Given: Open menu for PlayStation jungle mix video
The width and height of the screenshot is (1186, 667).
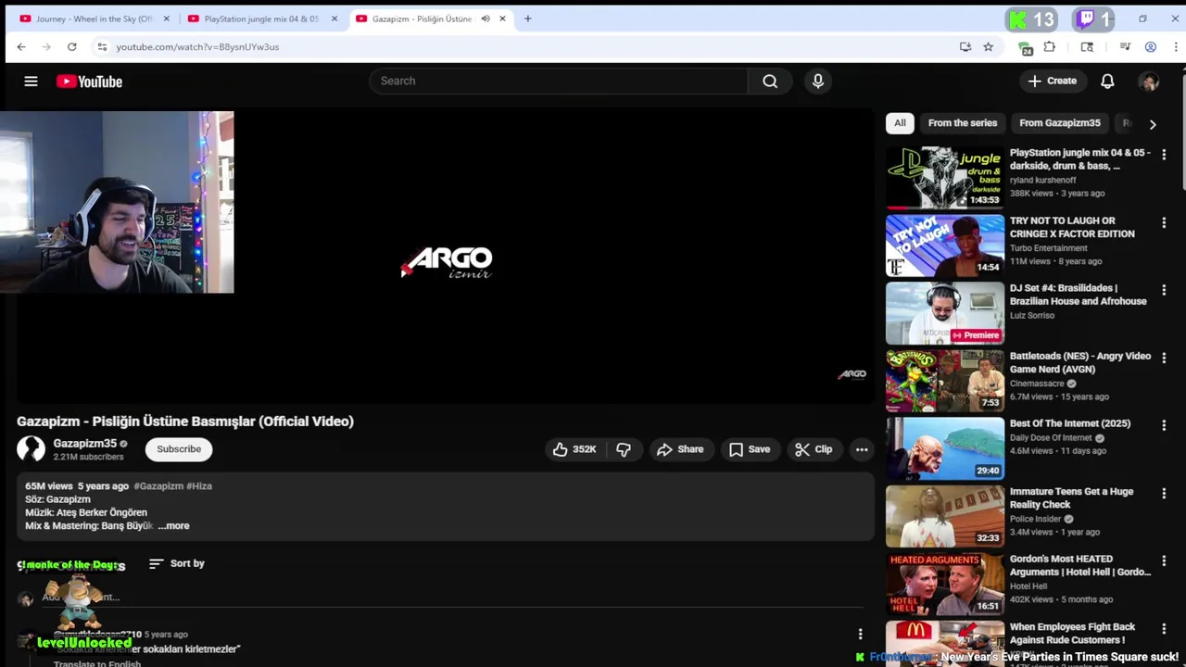Looking at the screenshot, I should [x=1164, y=156].
